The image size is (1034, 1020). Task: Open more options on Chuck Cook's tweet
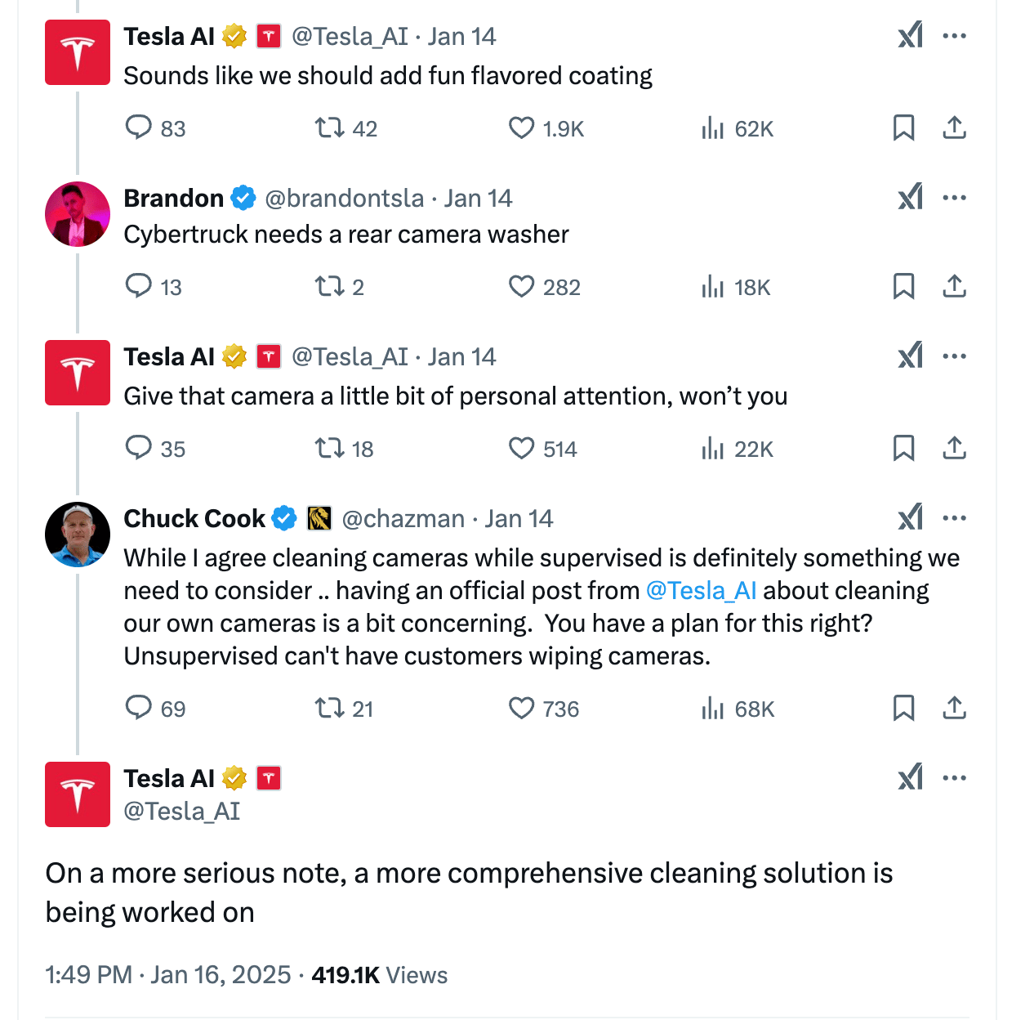point(954,518)
